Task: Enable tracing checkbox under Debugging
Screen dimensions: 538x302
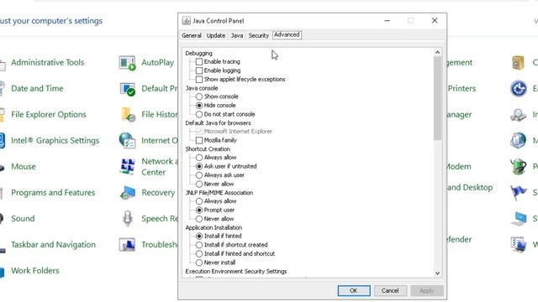Action: click(199, 62)
